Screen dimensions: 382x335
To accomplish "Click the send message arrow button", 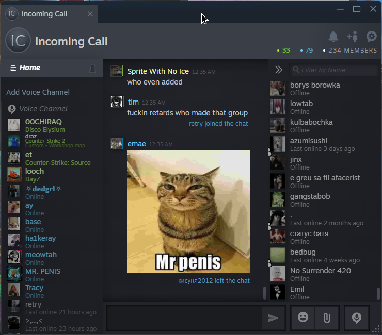I will point(273,318).
